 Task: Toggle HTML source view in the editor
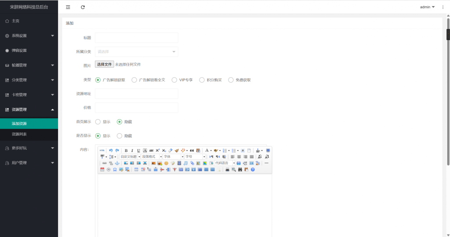102,150
